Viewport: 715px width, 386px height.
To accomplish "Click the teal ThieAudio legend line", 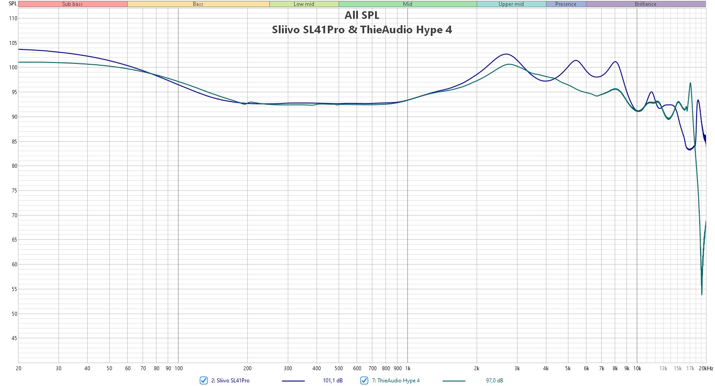I will click(454, 381).
